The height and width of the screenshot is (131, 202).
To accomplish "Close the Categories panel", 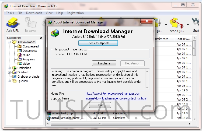I will (41, 38).
